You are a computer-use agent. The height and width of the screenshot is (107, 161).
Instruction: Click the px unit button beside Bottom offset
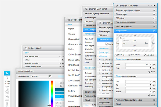154,92
